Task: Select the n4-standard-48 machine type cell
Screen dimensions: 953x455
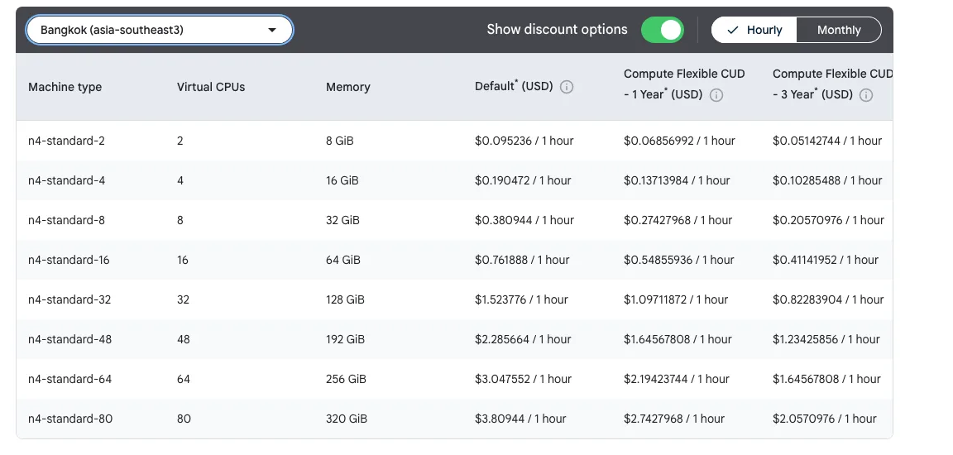Action: point(69,339)
